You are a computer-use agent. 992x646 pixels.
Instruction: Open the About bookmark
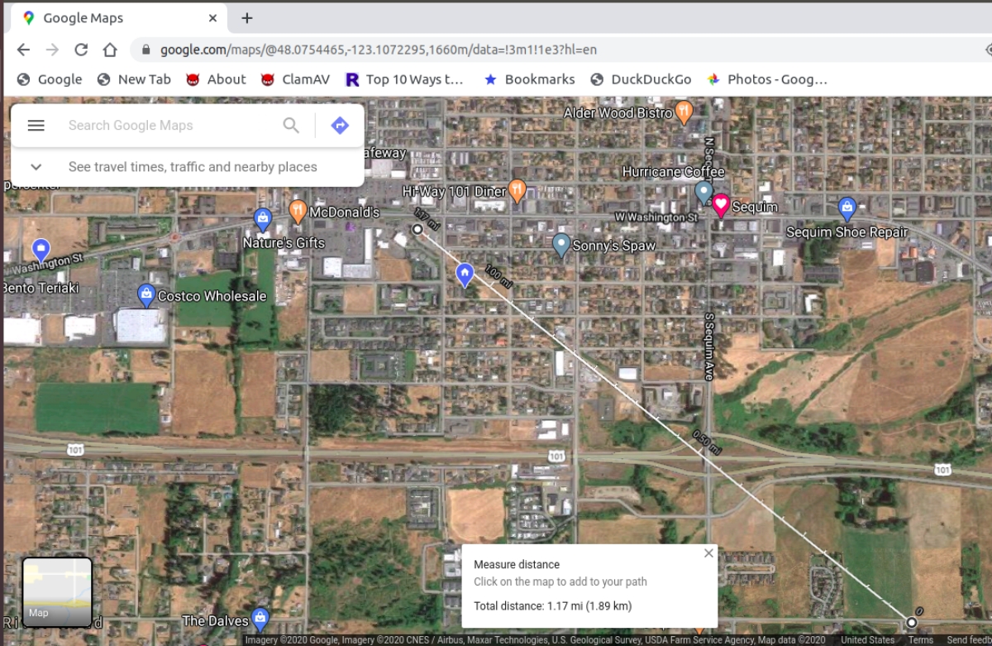[216, 79]
